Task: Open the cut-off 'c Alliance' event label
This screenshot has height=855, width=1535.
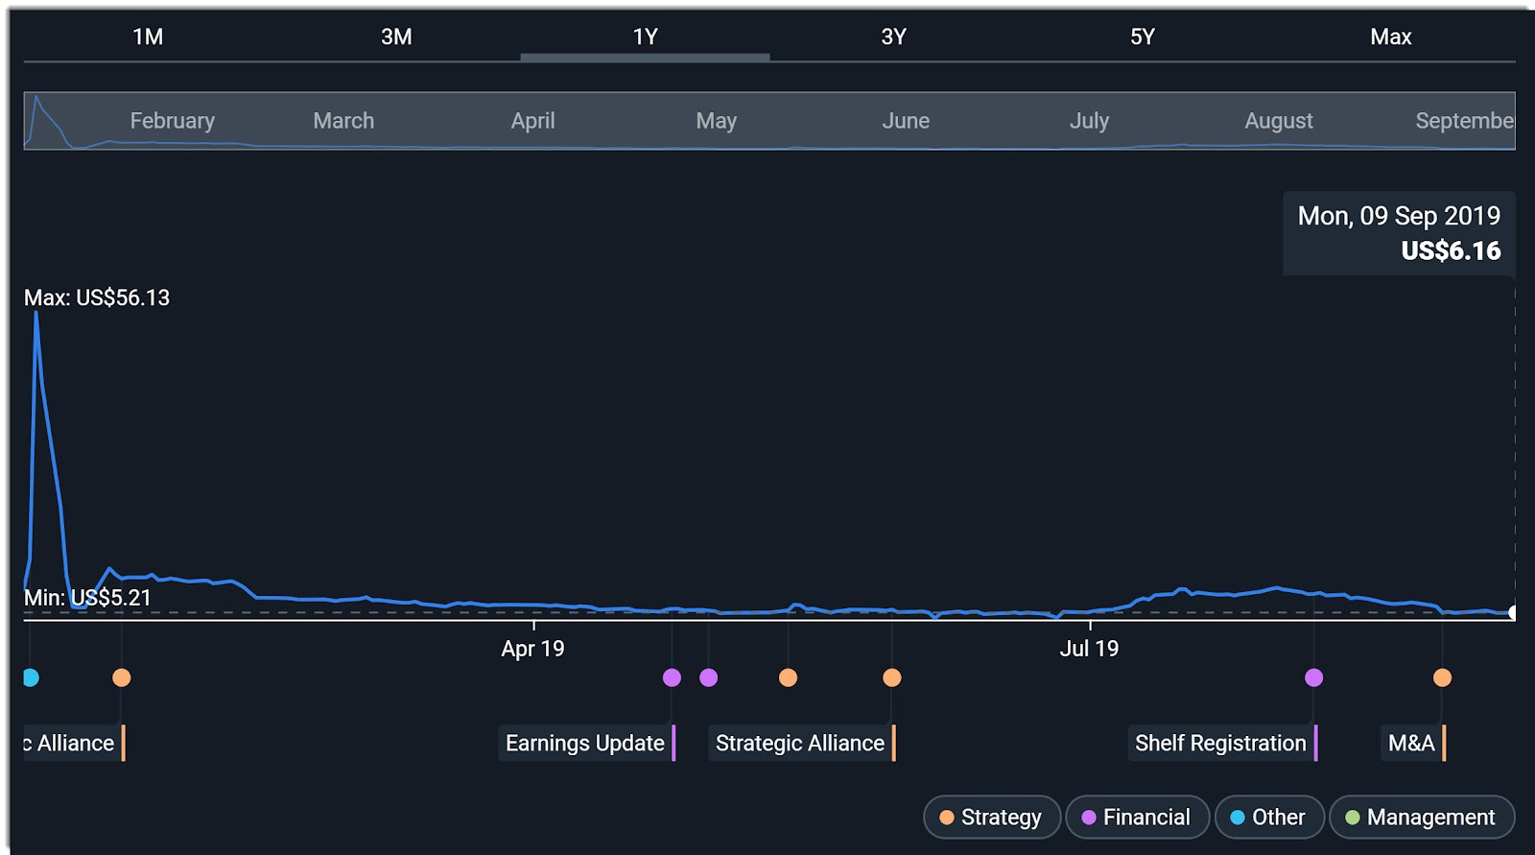Action: tap(74, 744)
